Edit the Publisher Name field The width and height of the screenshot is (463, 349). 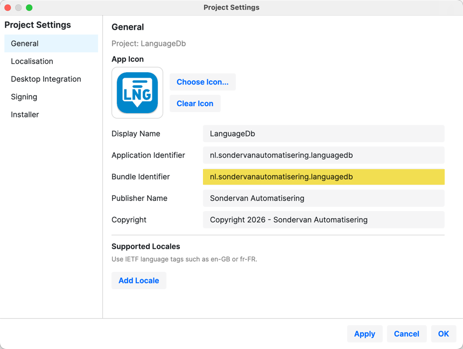point(324,198)
